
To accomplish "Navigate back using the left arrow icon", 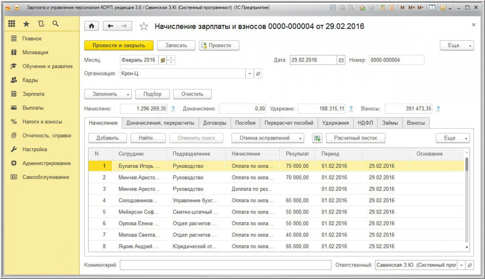I will [109, 25].
